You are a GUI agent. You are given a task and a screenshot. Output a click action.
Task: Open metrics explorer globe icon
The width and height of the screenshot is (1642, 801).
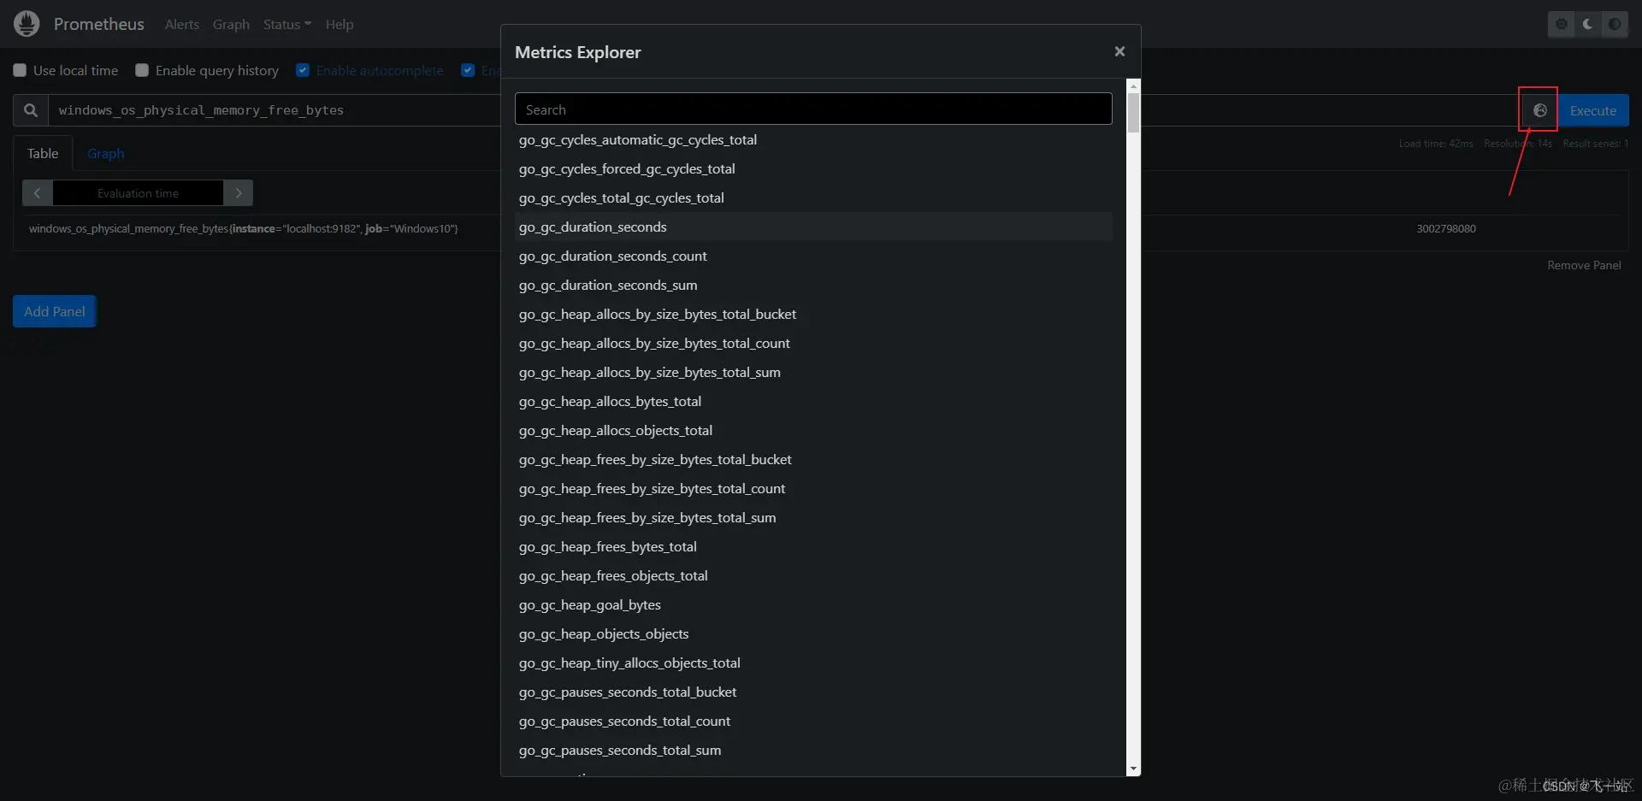pyautogui.click(x=1539, y=110)
